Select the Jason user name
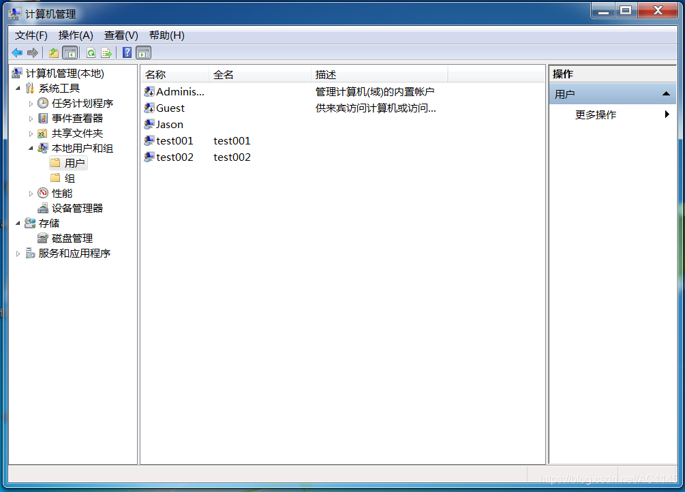This screenshot has width=685, height=492. click(170, 125)
